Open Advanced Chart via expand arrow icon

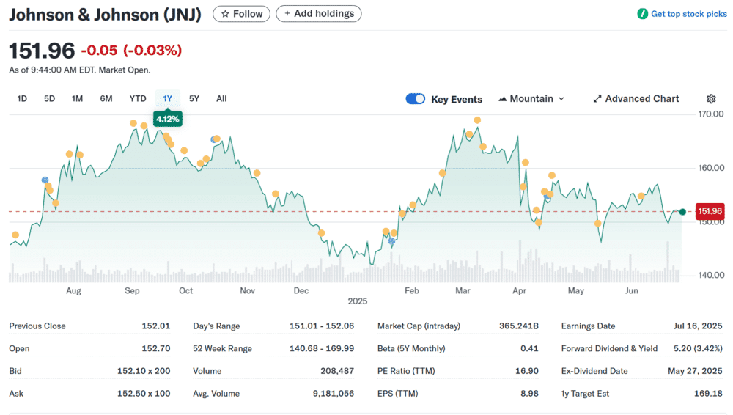(597, 99)
